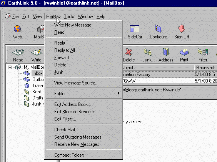Open the Tools menu
217x162 pixels.
69,17
